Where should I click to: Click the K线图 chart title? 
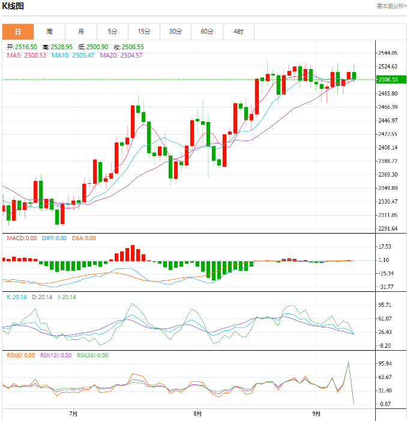(x=13, y=6)
